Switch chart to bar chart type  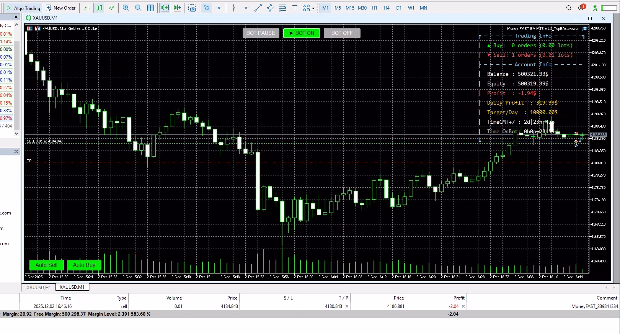[x=87, y=8]
